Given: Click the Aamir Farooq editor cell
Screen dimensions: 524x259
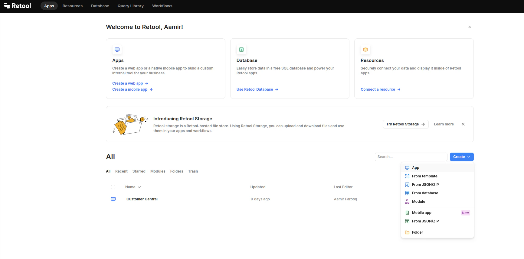Looking at the screenshot, I should click(x=346, y=199).
